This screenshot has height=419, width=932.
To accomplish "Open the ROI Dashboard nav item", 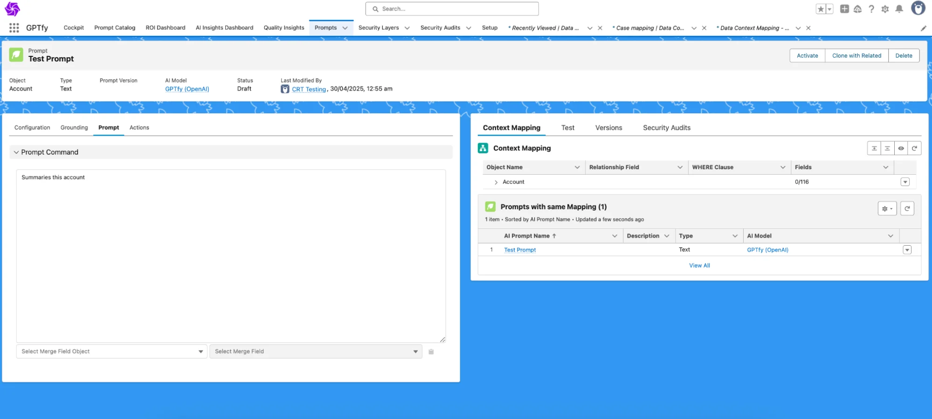I will coord(165,27).
